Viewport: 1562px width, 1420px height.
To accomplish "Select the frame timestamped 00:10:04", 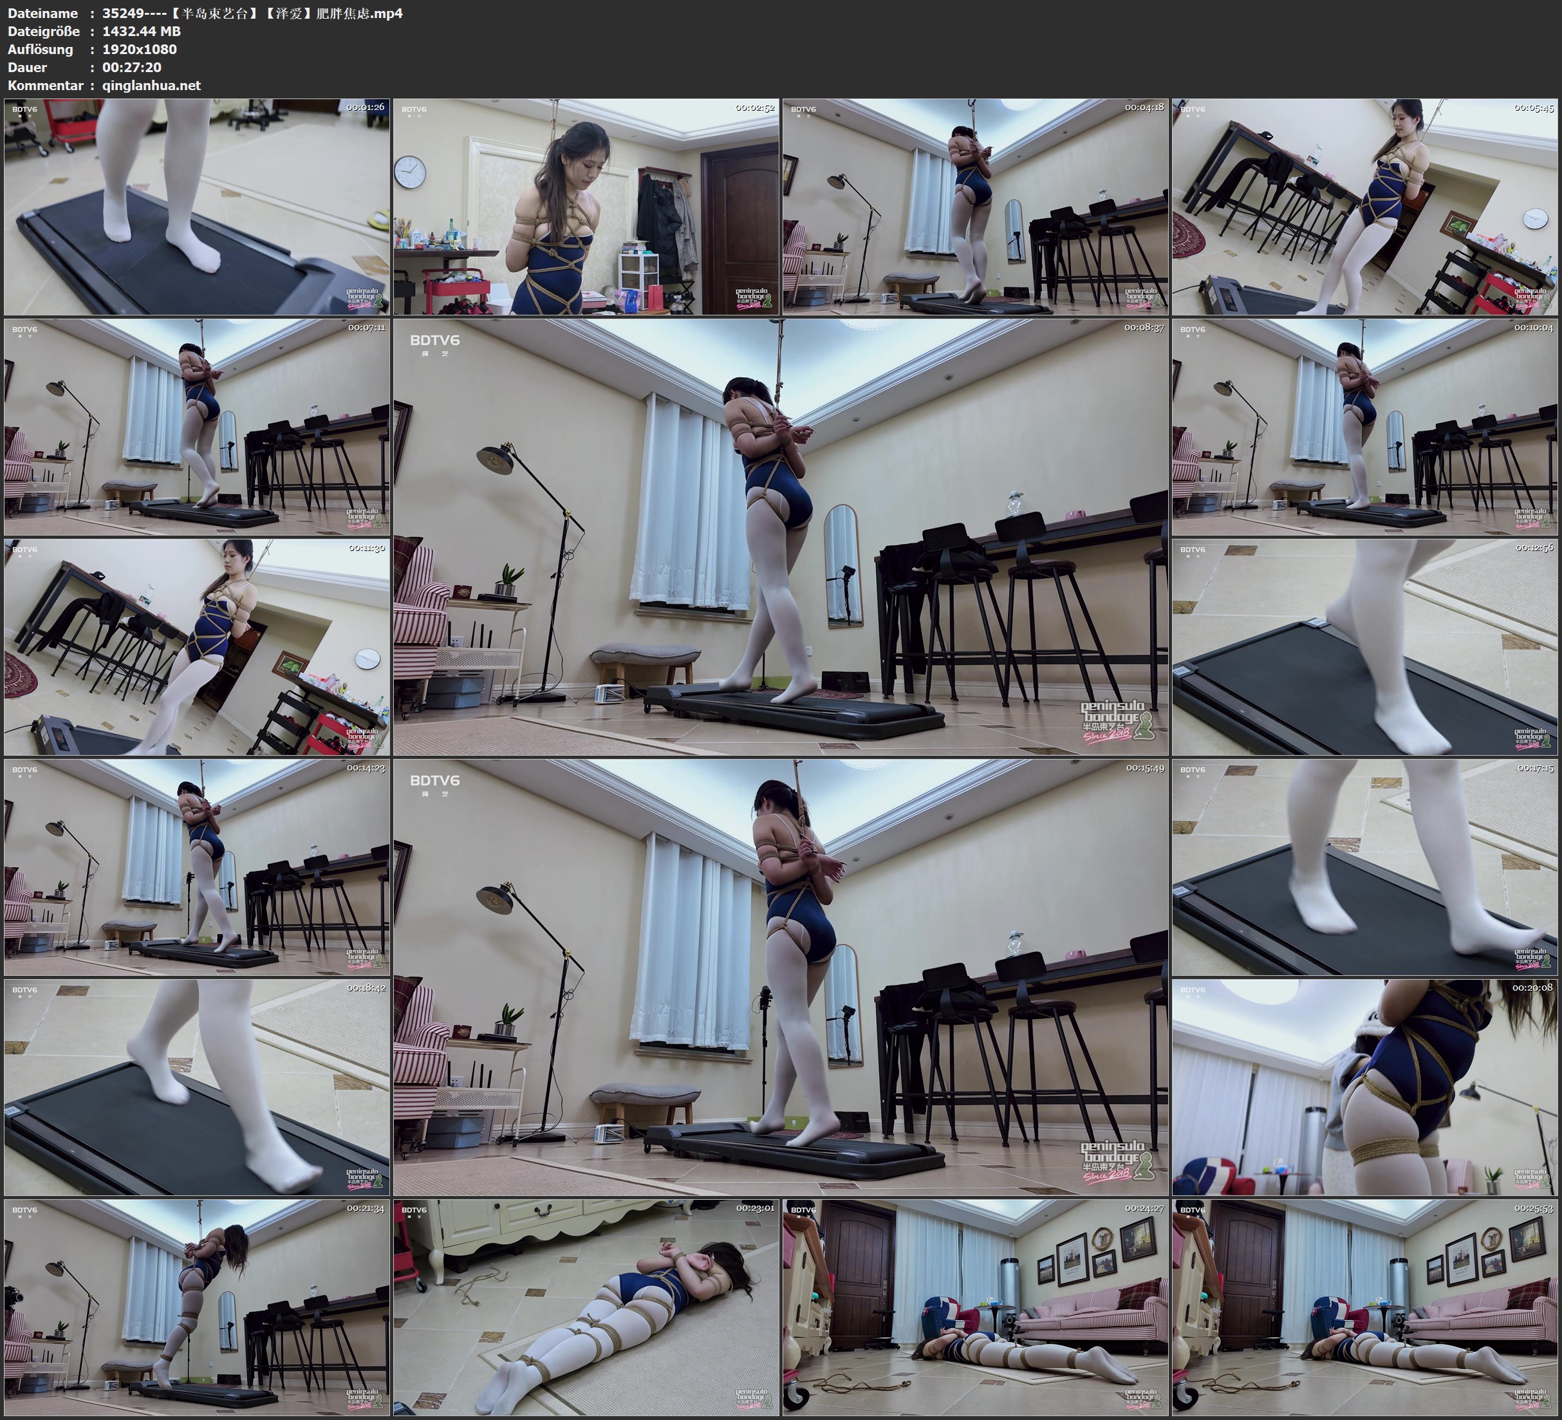I will 1365,427.
